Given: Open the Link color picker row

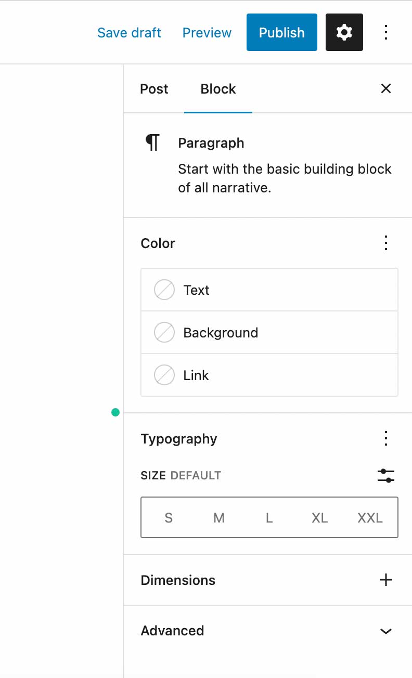Looking at the screenshot, I should pyautogui.click(x=269, y=375).
